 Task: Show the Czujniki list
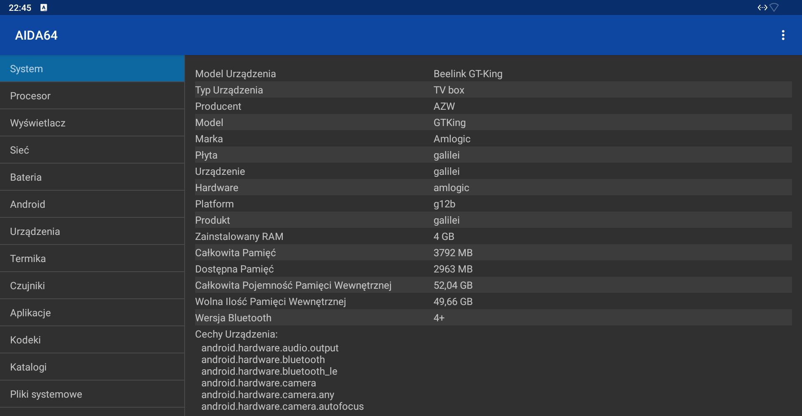92,286
